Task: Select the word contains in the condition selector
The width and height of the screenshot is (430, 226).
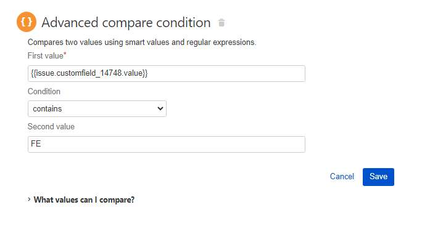Action: click(x=47, y=109)
